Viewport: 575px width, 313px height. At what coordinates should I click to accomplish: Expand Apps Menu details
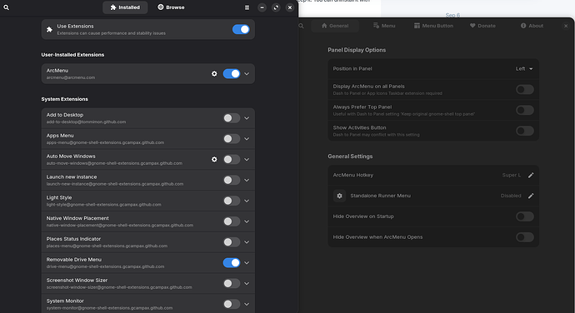247,138
